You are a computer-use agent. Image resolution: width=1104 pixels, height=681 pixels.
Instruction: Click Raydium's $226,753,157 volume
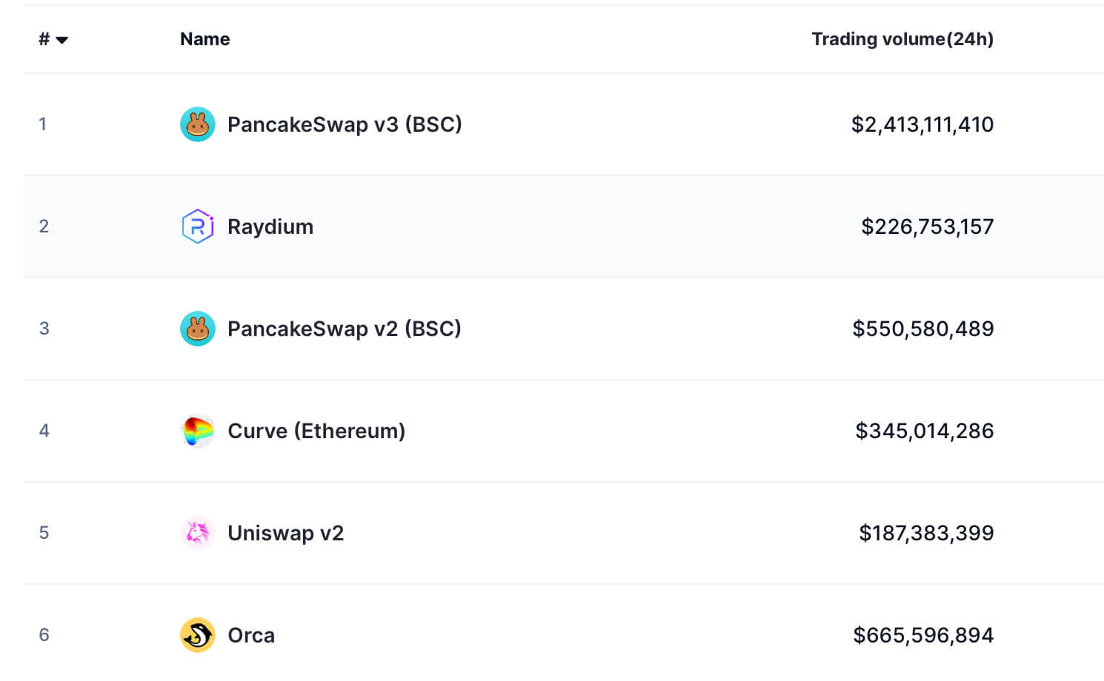coord(927,227)
